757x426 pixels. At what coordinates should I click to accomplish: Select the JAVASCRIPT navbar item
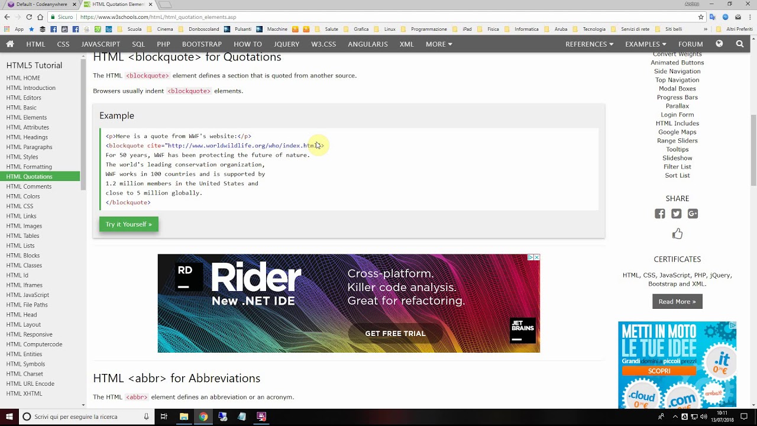click(x=101, y=44)
